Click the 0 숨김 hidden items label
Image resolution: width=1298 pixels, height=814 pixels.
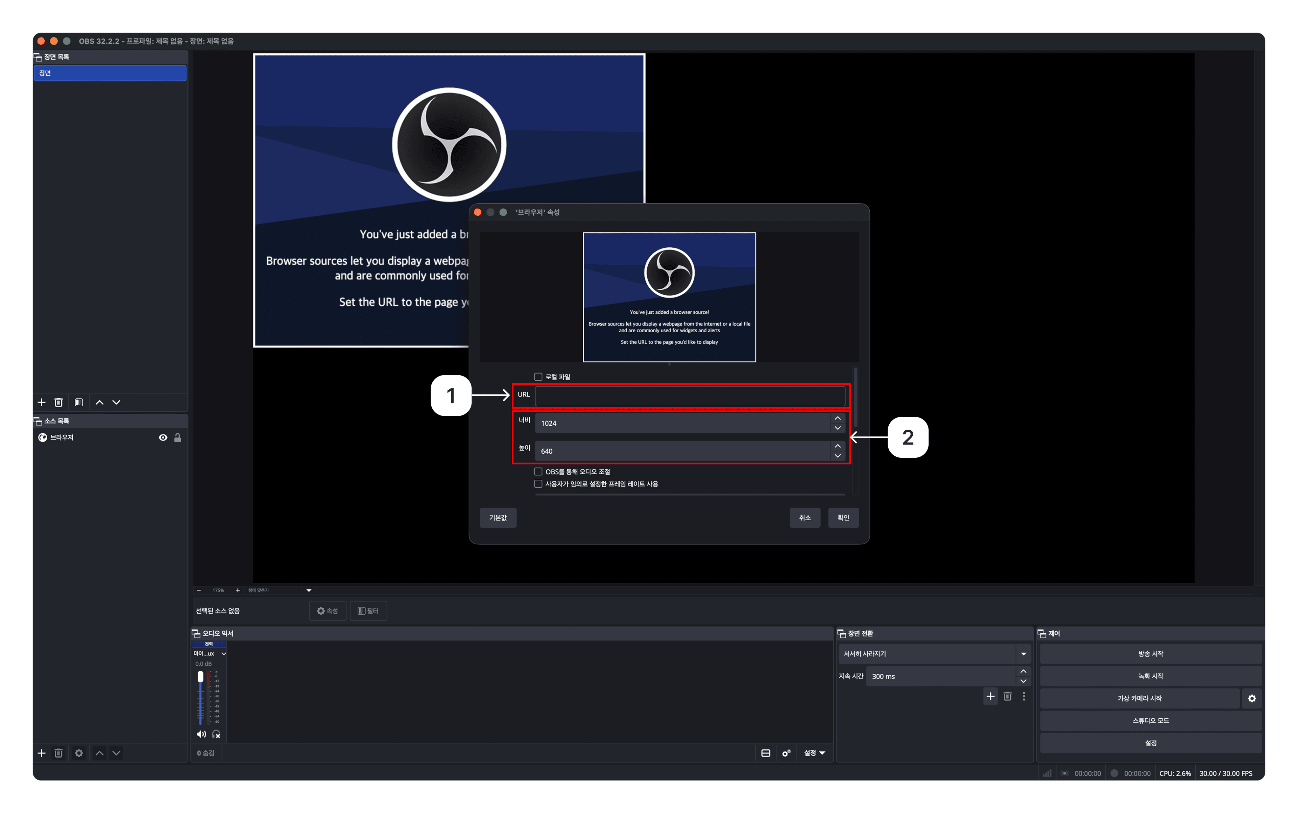(x=206, y=753)
